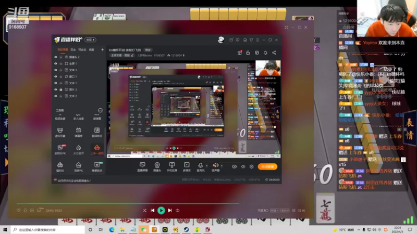Open the bell notifications in 直播伴侣
The image size is (417, 234).
(265, 53)
